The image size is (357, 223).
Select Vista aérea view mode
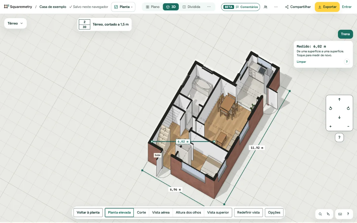pos(161,213)
